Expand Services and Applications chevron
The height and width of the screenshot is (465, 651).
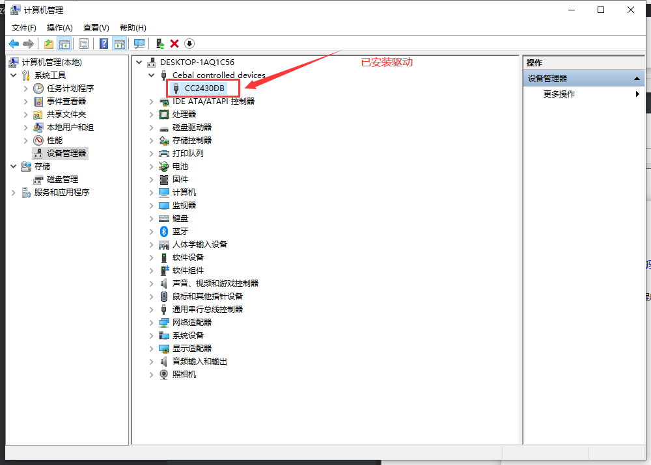(x=13, y=192)
